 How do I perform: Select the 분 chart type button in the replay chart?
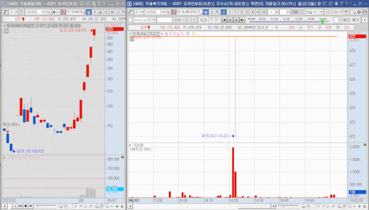[x=206, y=12]
